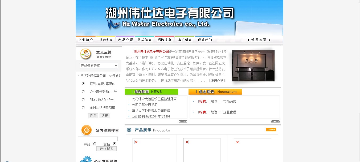Switch to the 招聘信息 tab
360x162 pixels.
tap(164, 40)
